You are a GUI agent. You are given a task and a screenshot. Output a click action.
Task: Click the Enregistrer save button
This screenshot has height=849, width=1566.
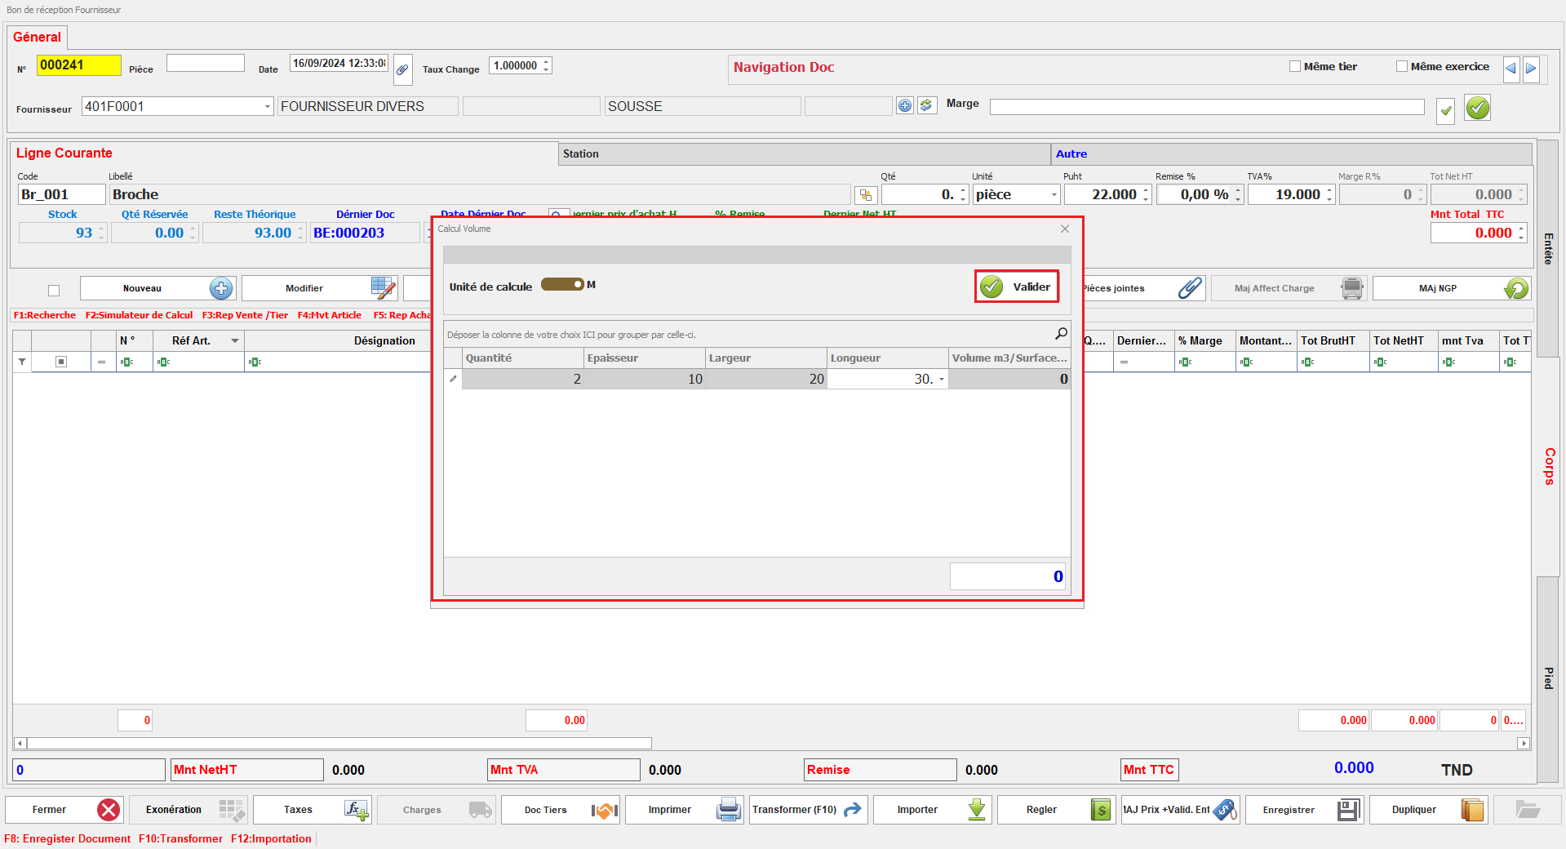1305,810
